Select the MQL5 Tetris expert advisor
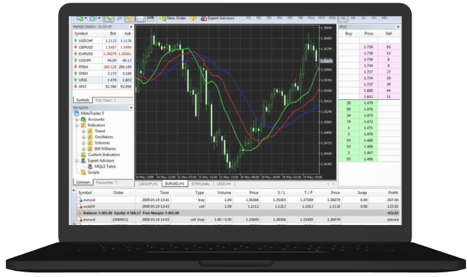 tap(102, 166)
